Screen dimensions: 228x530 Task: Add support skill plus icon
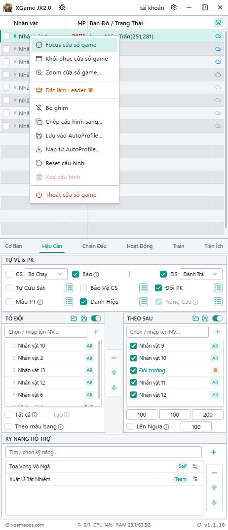click(214, 452)
